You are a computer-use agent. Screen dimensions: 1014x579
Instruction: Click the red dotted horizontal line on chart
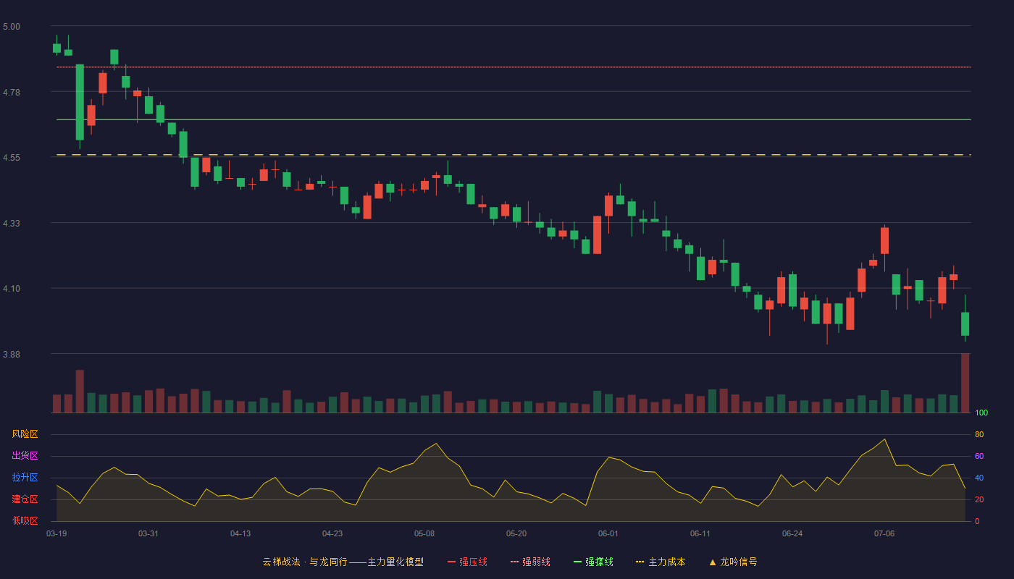pos(514,67)
